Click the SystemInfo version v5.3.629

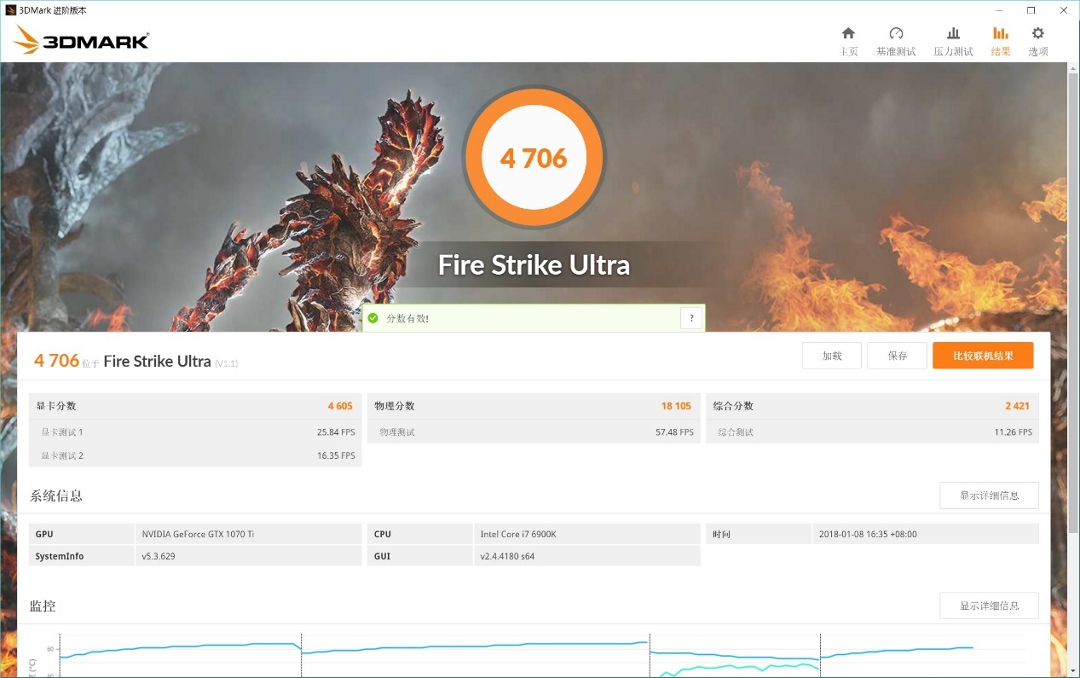tap(159, 556)
